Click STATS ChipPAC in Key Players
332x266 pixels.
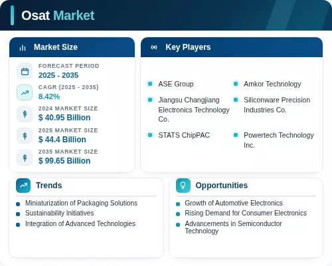coord(184,135)
